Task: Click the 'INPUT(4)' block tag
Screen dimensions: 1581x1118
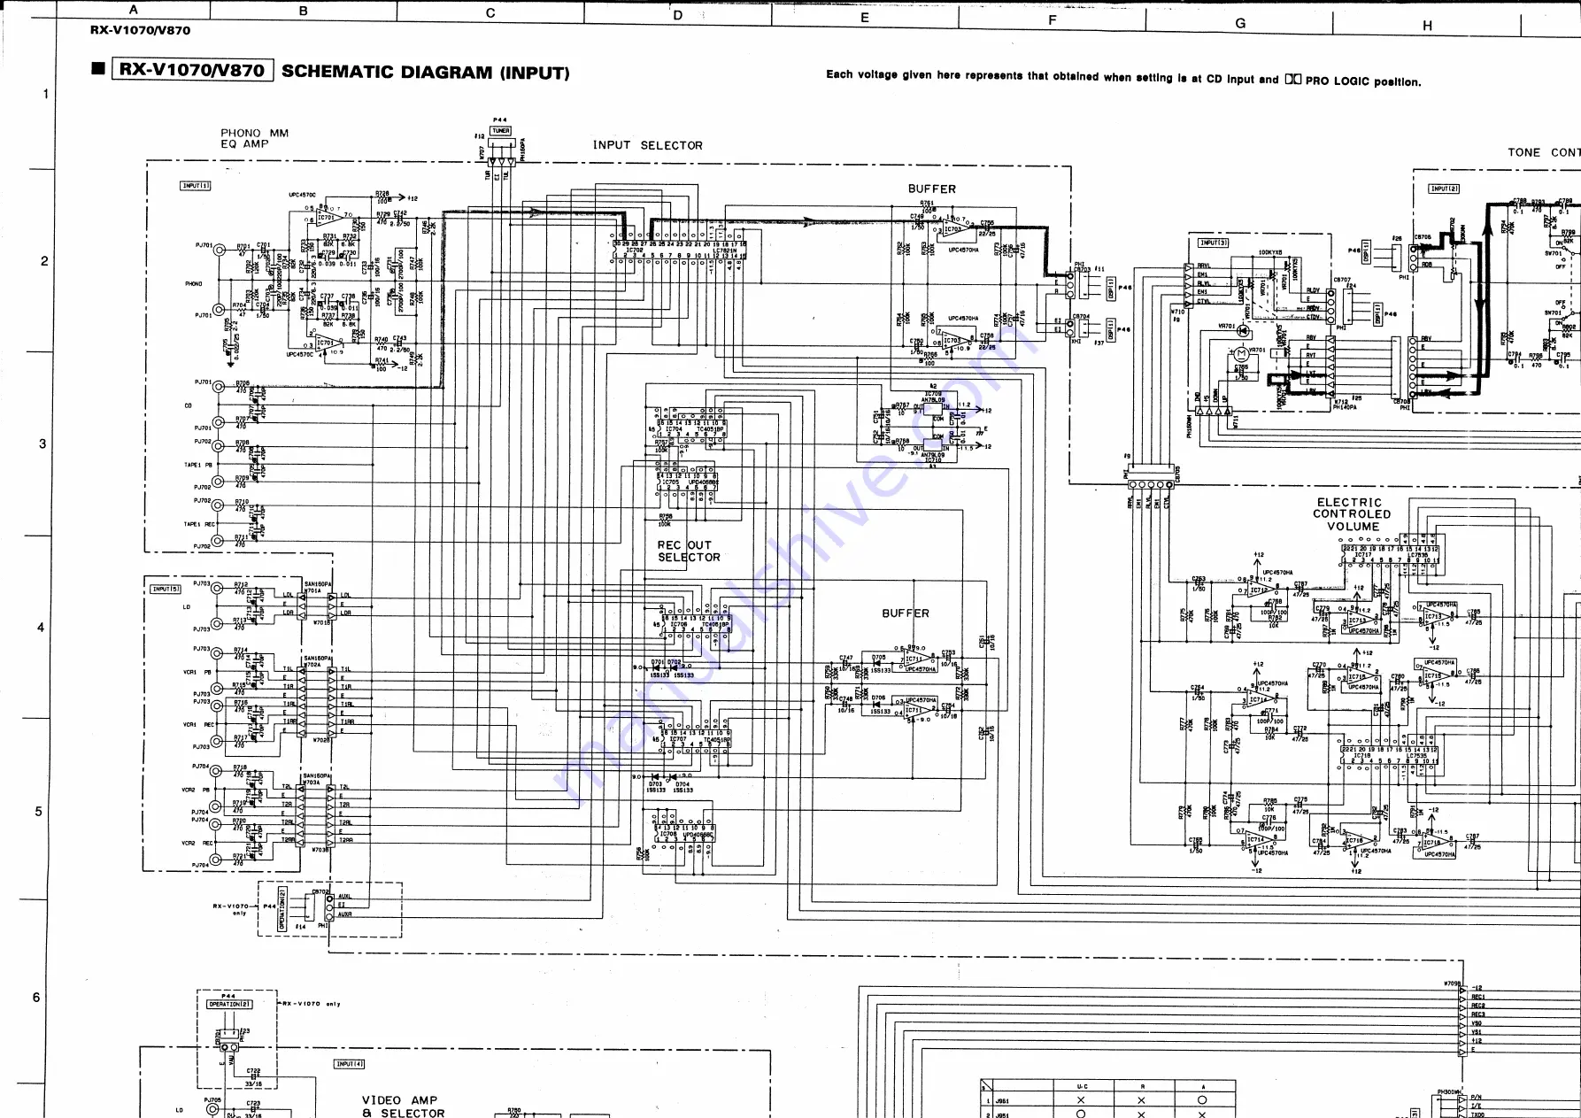Action: (349, 1064)
